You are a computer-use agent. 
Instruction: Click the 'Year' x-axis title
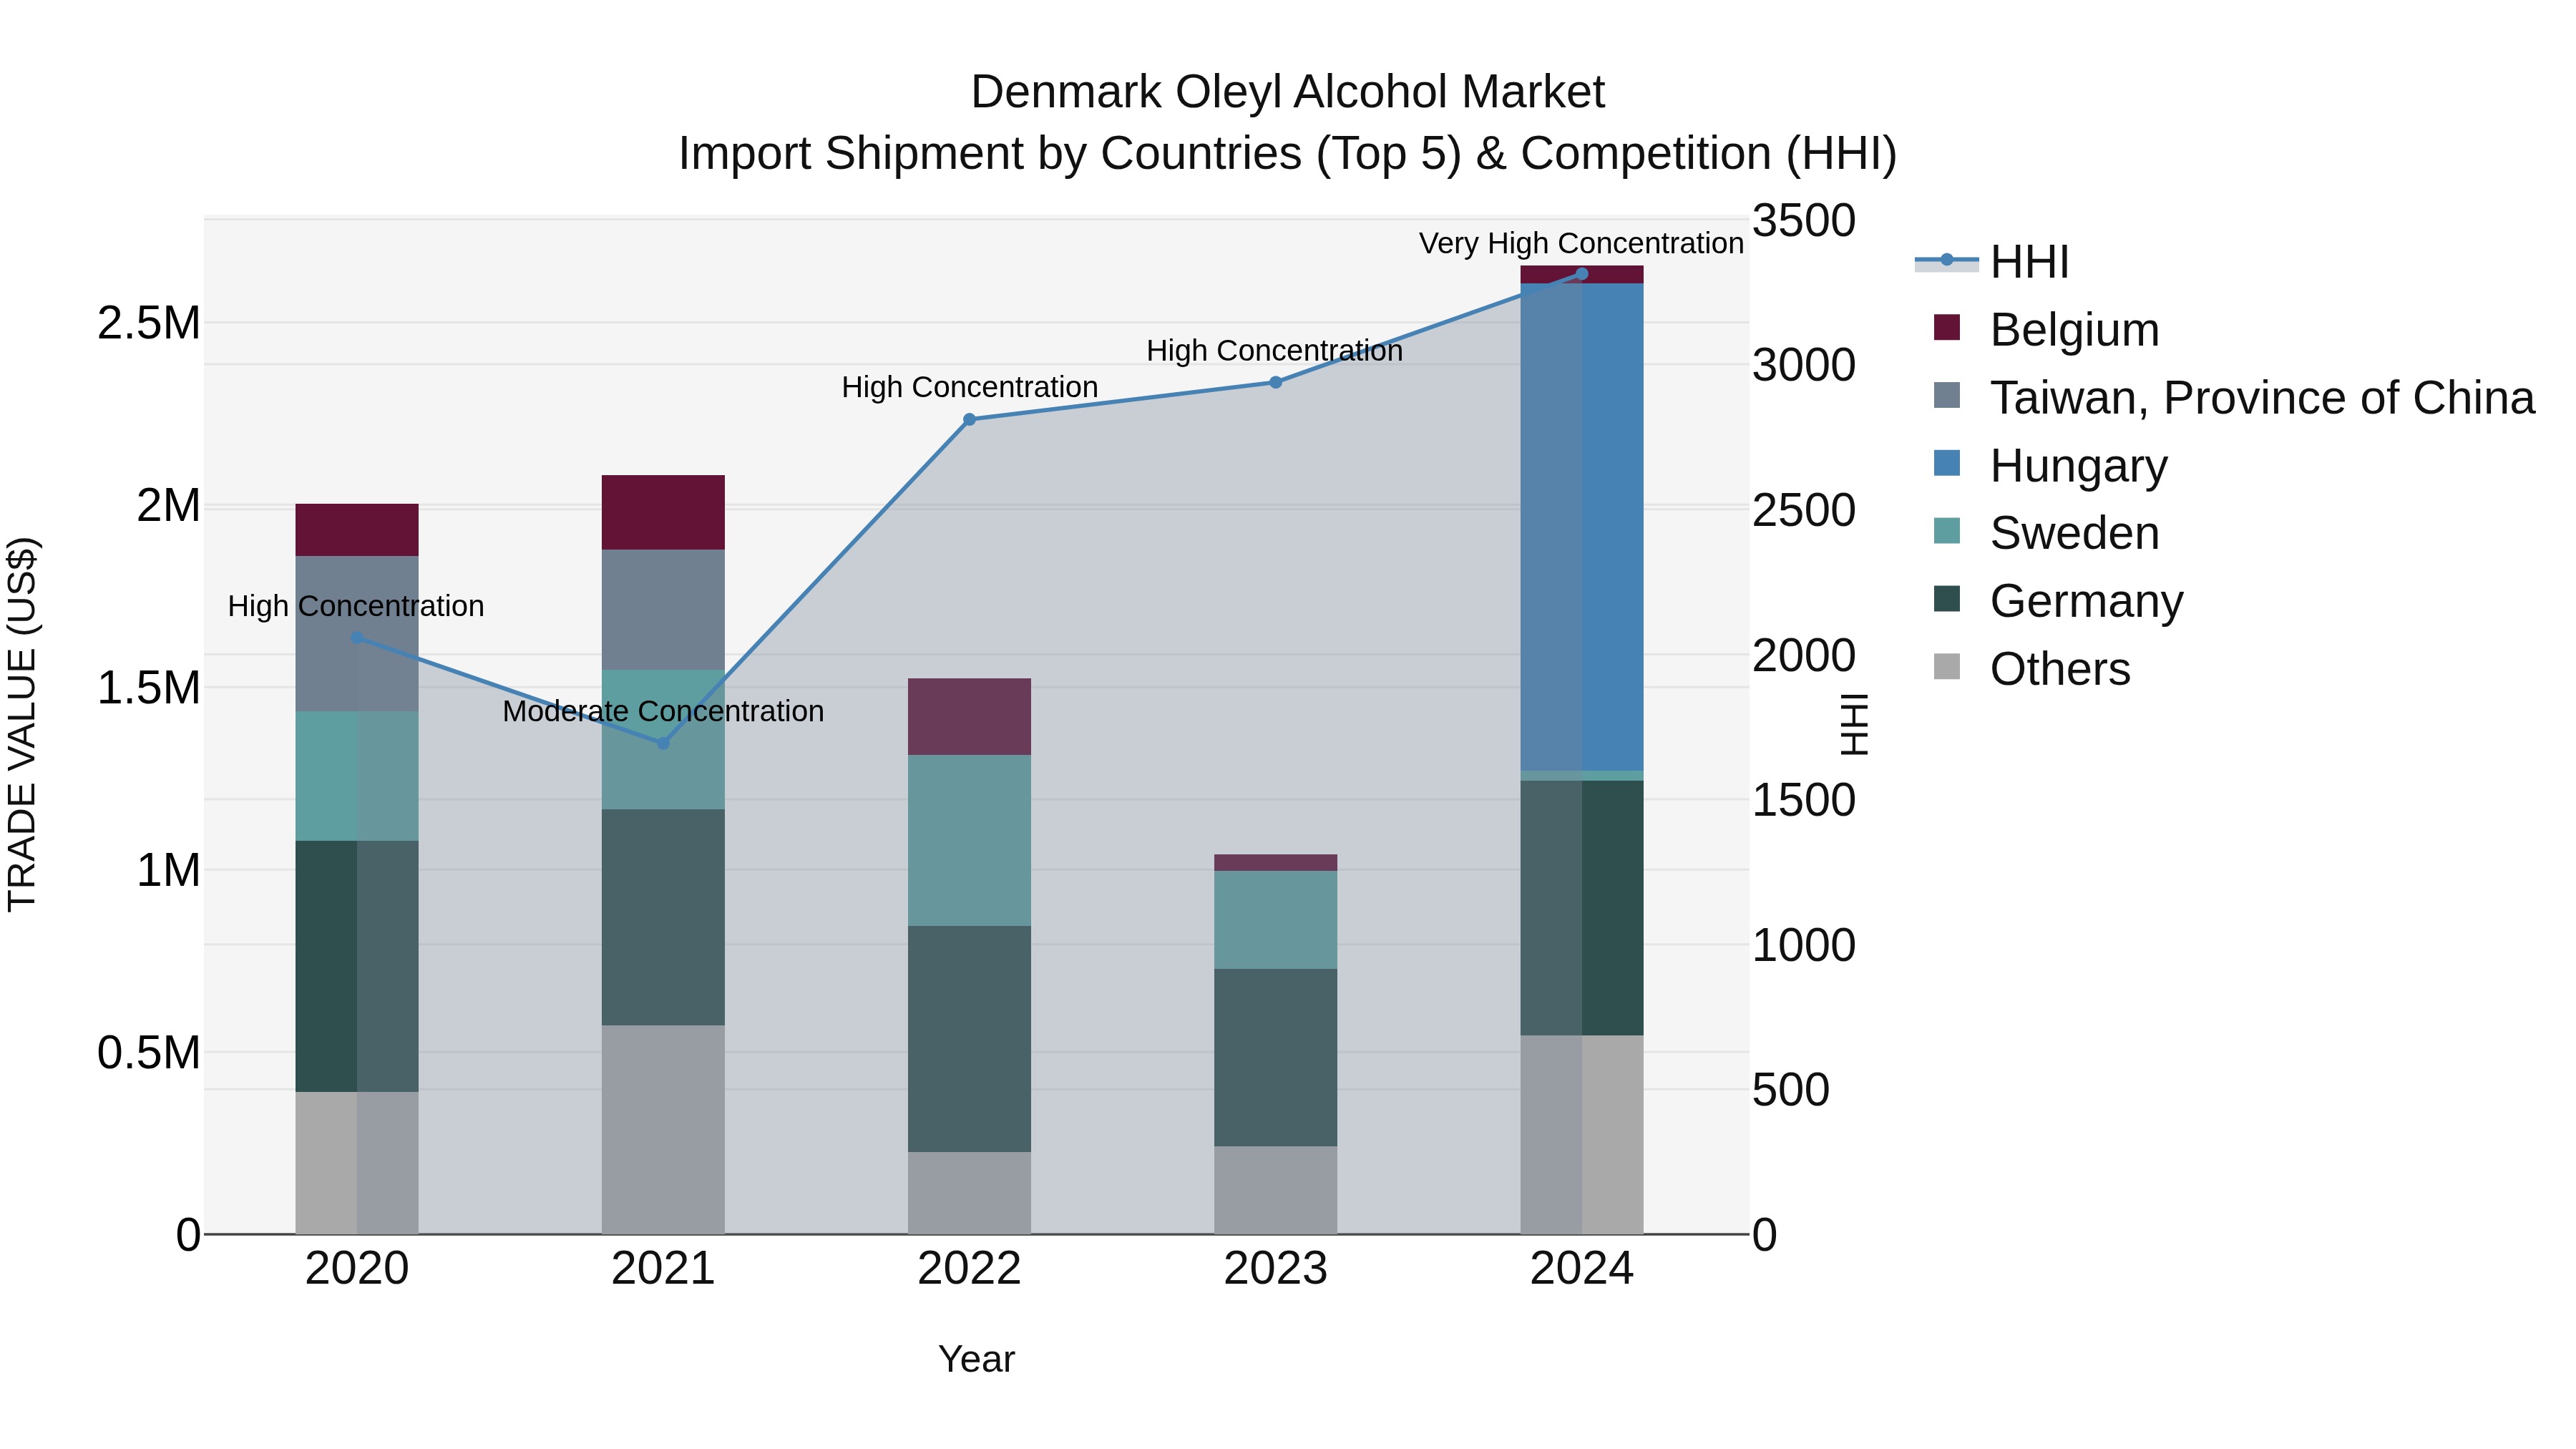click(x=976, y=1359)
